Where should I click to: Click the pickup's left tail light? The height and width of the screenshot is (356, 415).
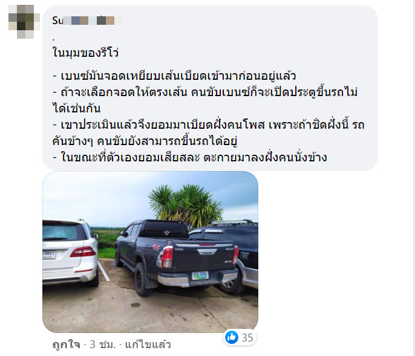(165, 257)
